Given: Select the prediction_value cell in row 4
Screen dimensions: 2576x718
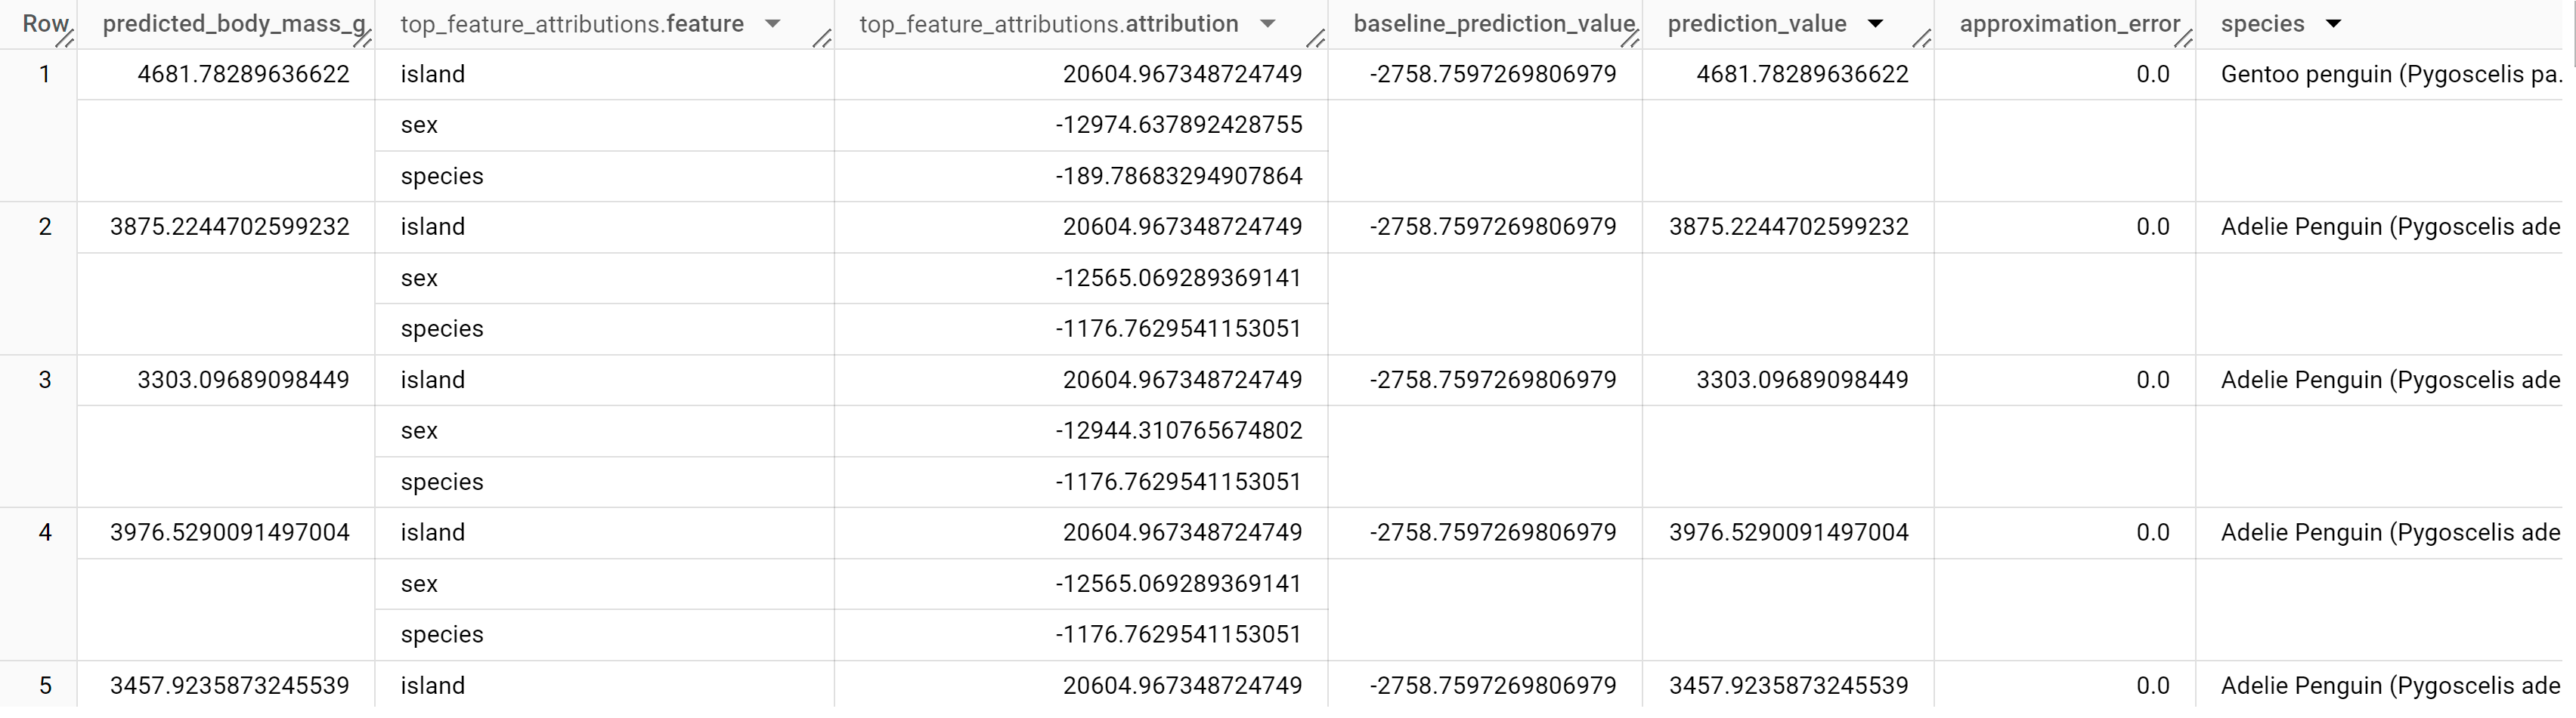Looking at the screenshot, I should tap(1790, 532).
